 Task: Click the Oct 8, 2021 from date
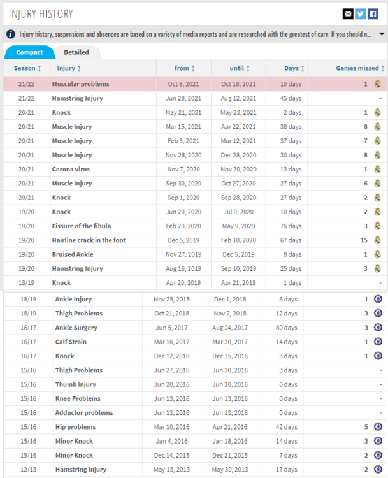click(183, 84)
